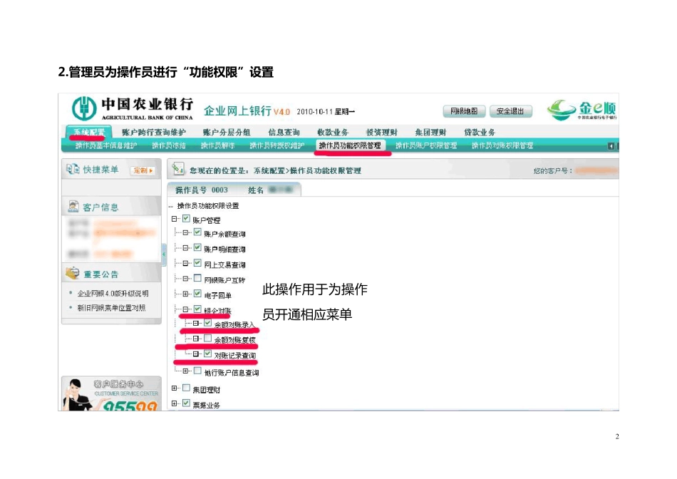Click the 安全退出 button
This screenshot has height=479, width=677.
click(511, 111)
